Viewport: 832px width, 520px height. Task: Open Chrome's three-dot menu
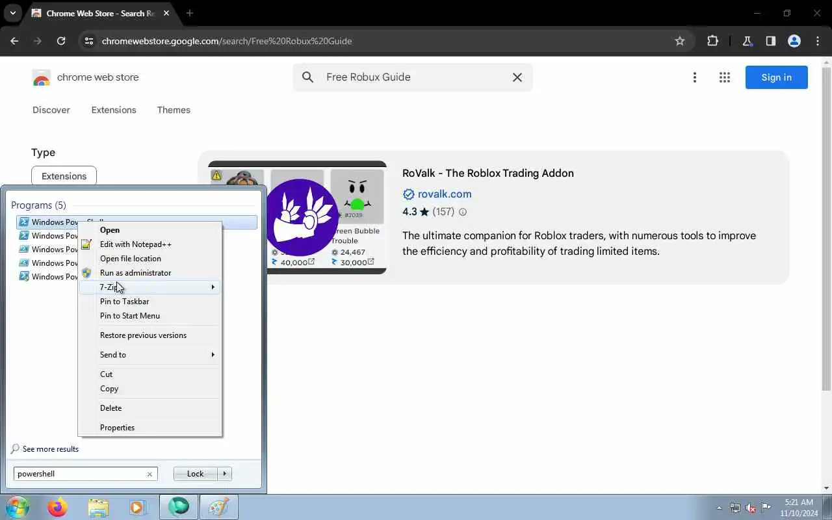[817, 41]
